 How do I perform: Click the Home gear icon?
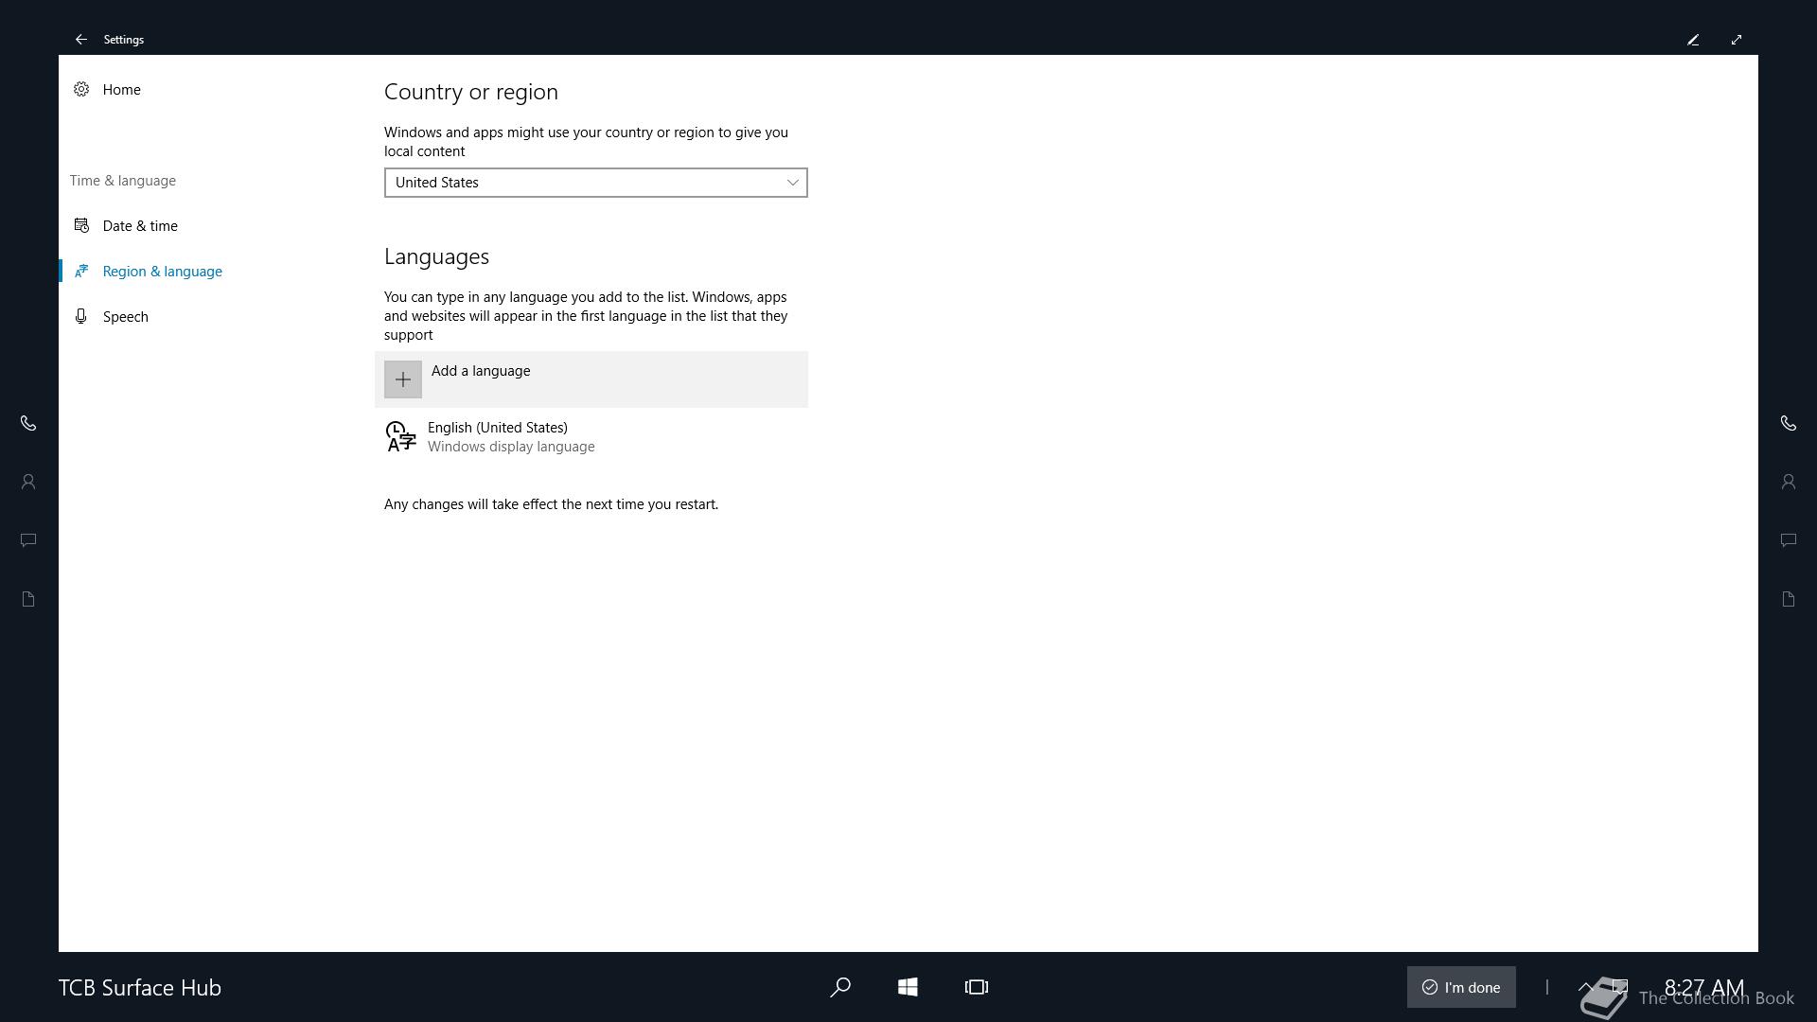point(81,89)
